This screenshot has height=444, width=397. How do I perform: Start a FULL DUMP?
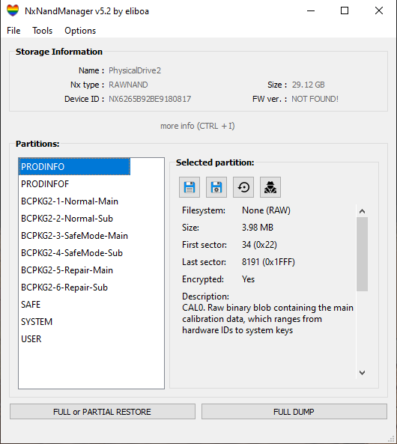[294, 412]
